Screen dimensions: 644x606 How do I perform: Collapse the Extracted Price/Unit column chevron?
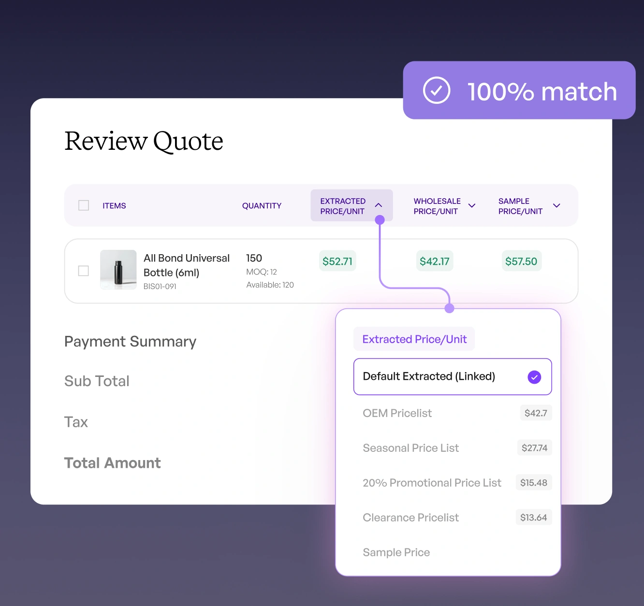tap(379, 205)
